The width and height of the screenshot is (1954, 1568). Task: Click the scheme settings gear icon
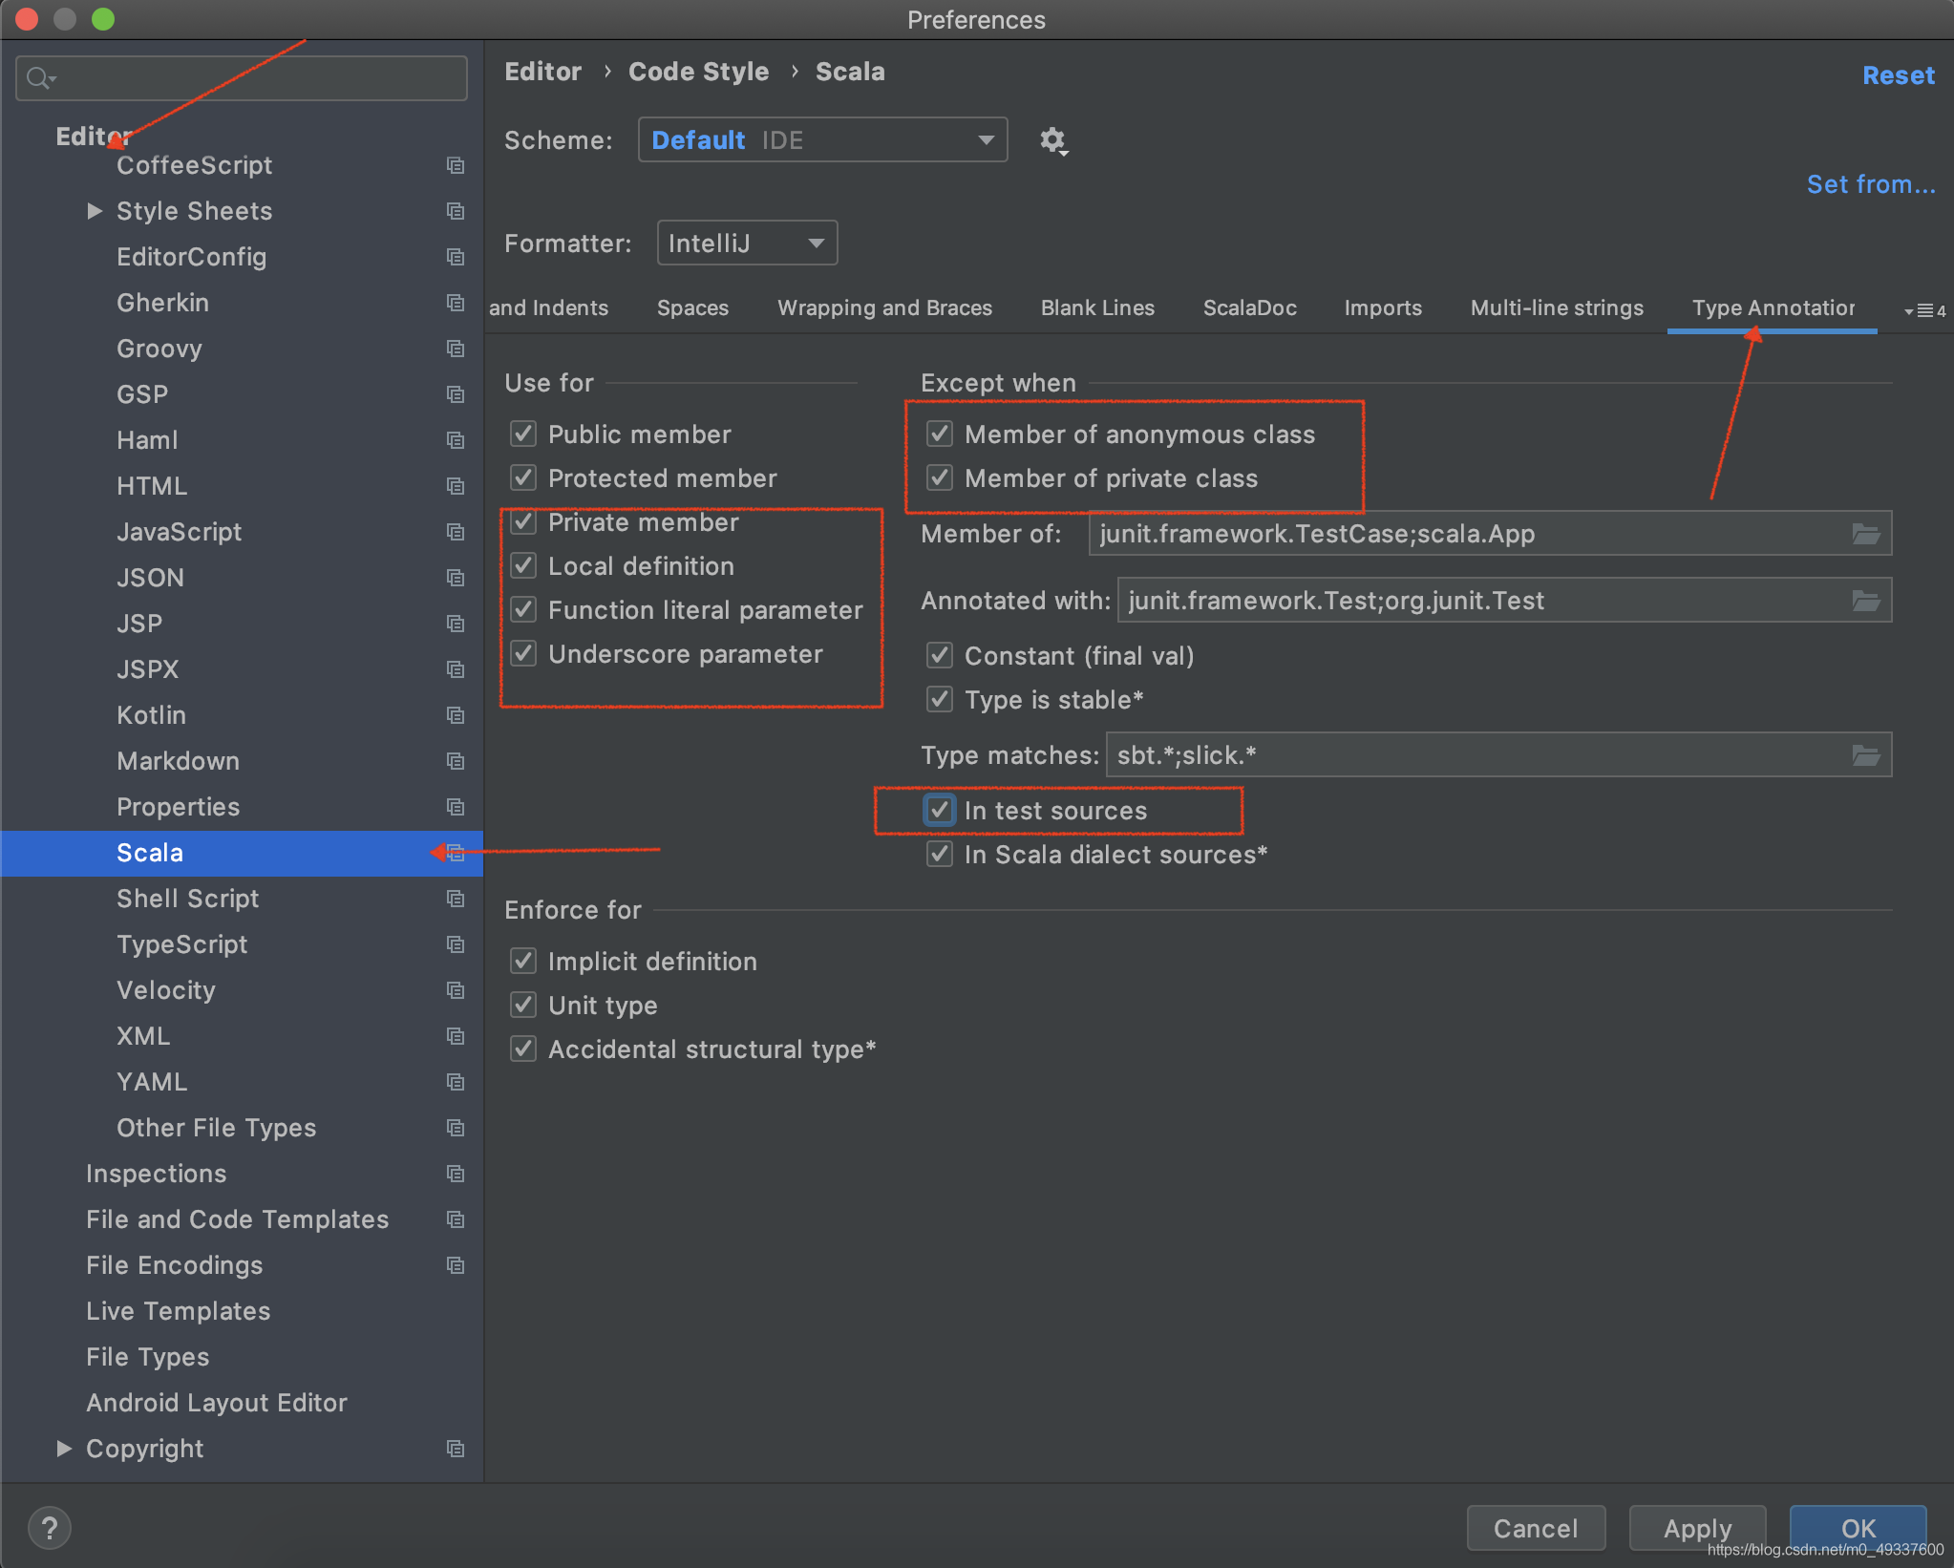(1052, 140)
